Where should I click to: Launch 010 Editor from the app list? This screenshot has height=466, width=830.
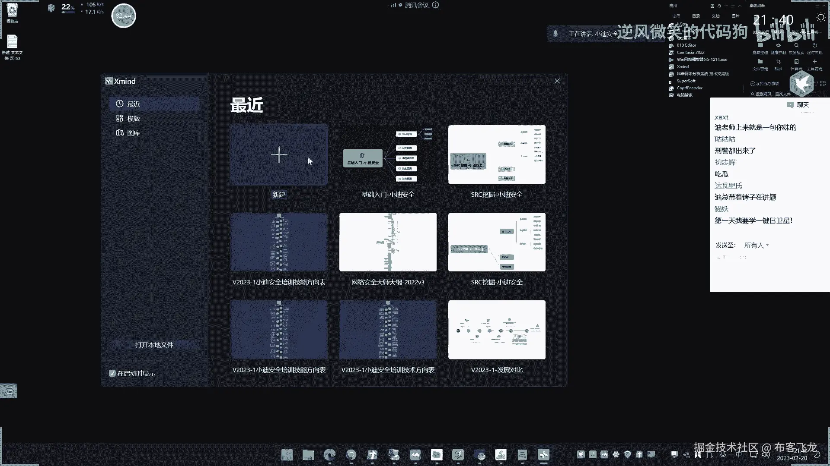[686, 45]
